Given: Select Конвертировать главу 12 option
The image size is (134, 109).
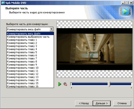Looking at the screenshot, I should 30,74.
